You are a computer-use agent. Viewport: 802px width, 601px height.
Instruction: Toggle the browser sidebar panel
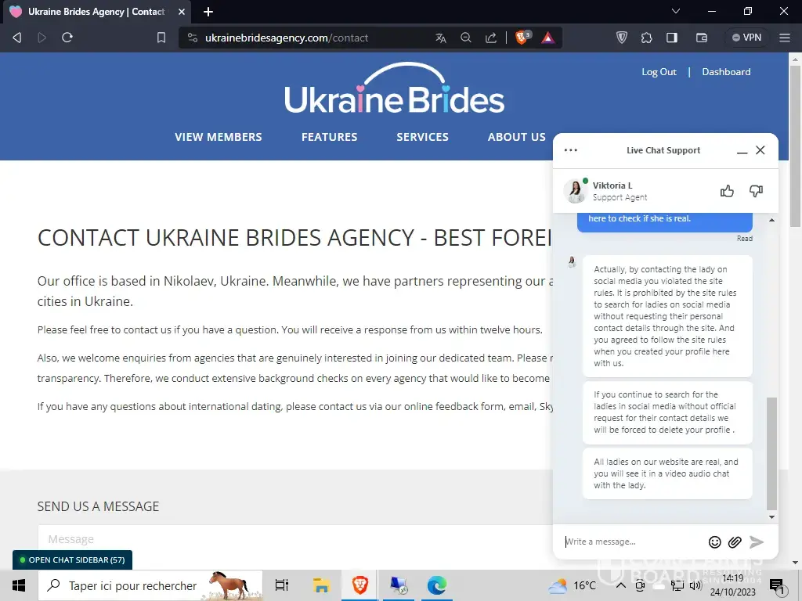pos(672,38)
